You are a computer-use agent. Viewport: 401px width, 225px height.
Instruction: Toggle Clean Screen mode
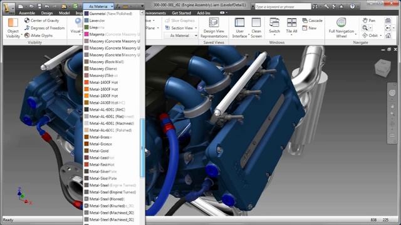point(256,27)
